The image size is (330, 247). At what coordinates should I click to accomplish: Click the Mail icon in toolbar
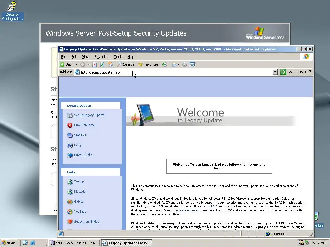pyautogui.click(x=174, y=64)
